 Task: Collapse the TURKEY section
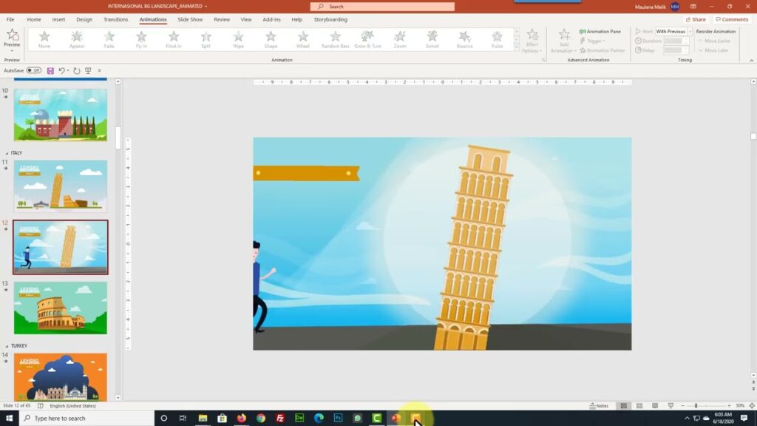[7, 346]
